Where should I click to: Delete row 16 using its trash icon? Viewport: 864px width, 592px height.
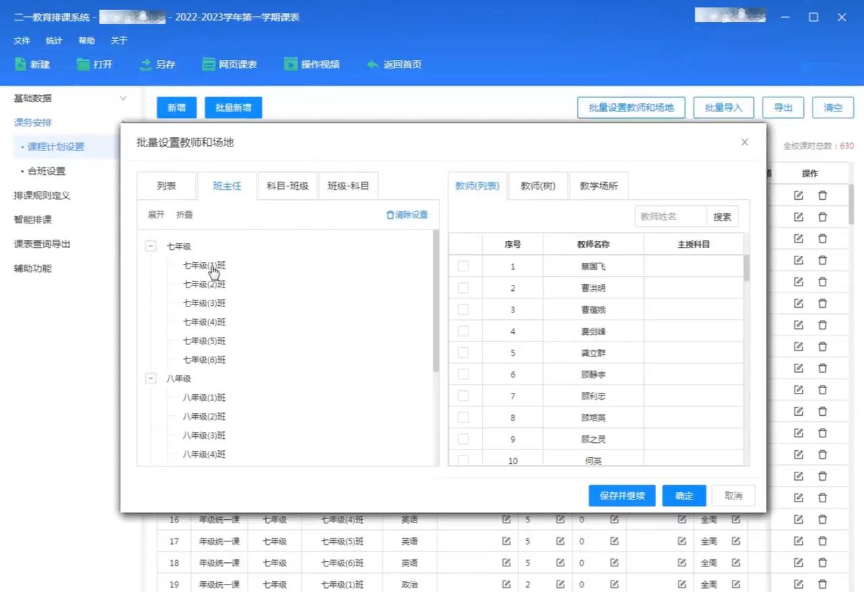pos(822,520)
